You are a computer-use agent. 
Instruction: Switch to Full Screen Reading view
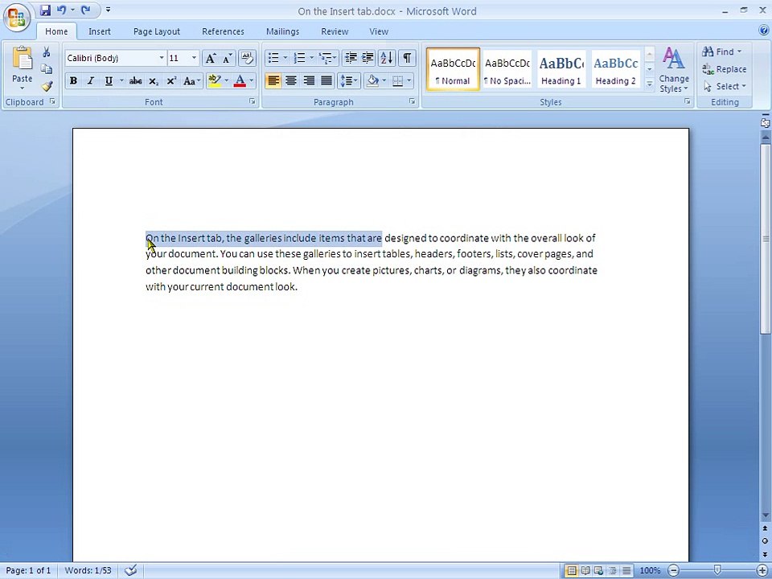click(585, 571)
